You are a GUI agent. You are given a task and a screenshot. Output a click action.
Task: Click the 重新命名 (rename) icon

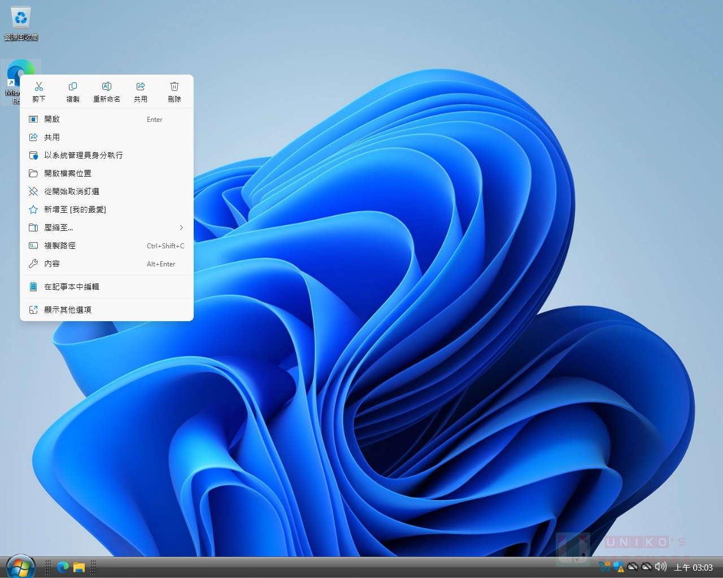click(107, 86)
